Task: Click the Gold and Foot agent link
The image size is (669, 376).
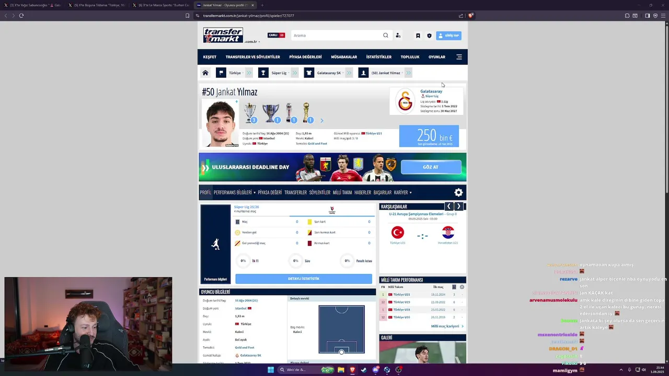Action: pos(317,144)
